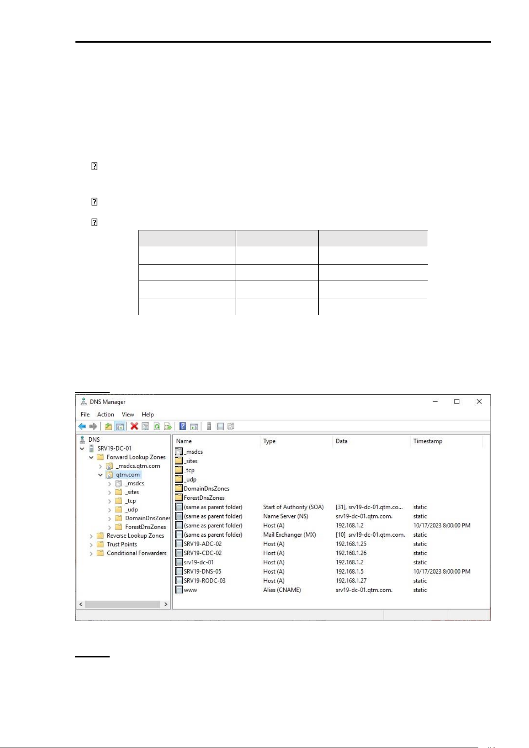Expand the Conditional Forwarders node
Screen dimensions: 529x748
click(91, 553)
